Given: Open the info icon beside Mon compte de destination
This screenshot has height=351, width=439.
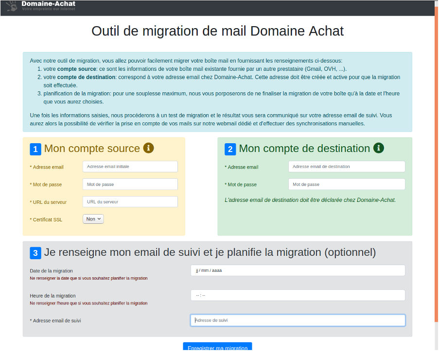Looking at the screenshot, I should coord(379,148).
